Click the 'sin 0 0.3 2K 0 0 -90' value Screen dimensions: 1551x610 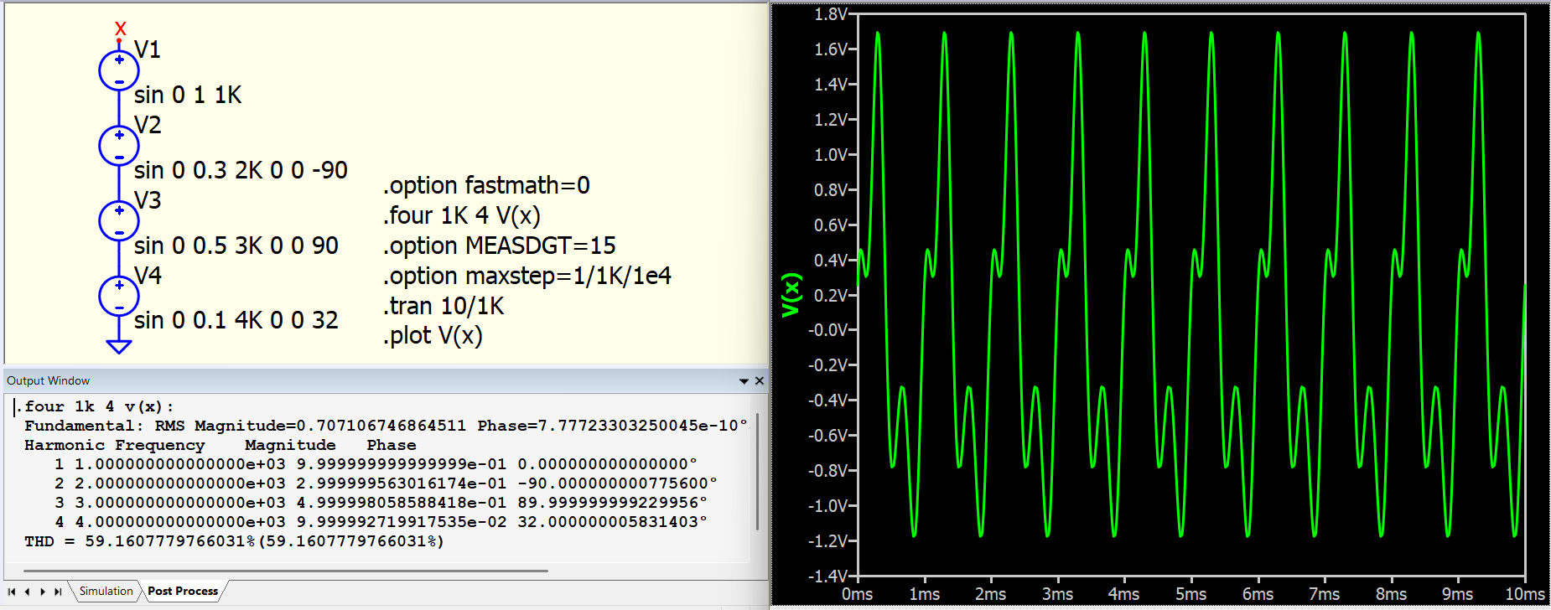pos(241,170)
